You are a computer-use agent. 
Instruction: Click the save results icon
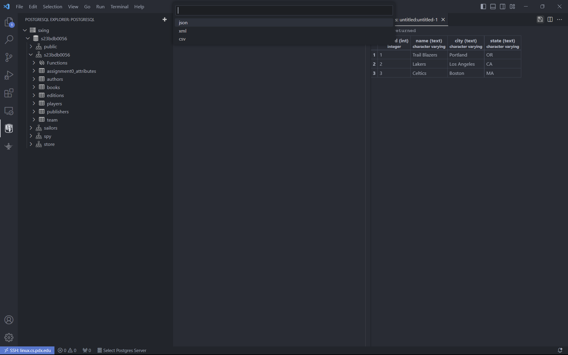tap(540, 20)
